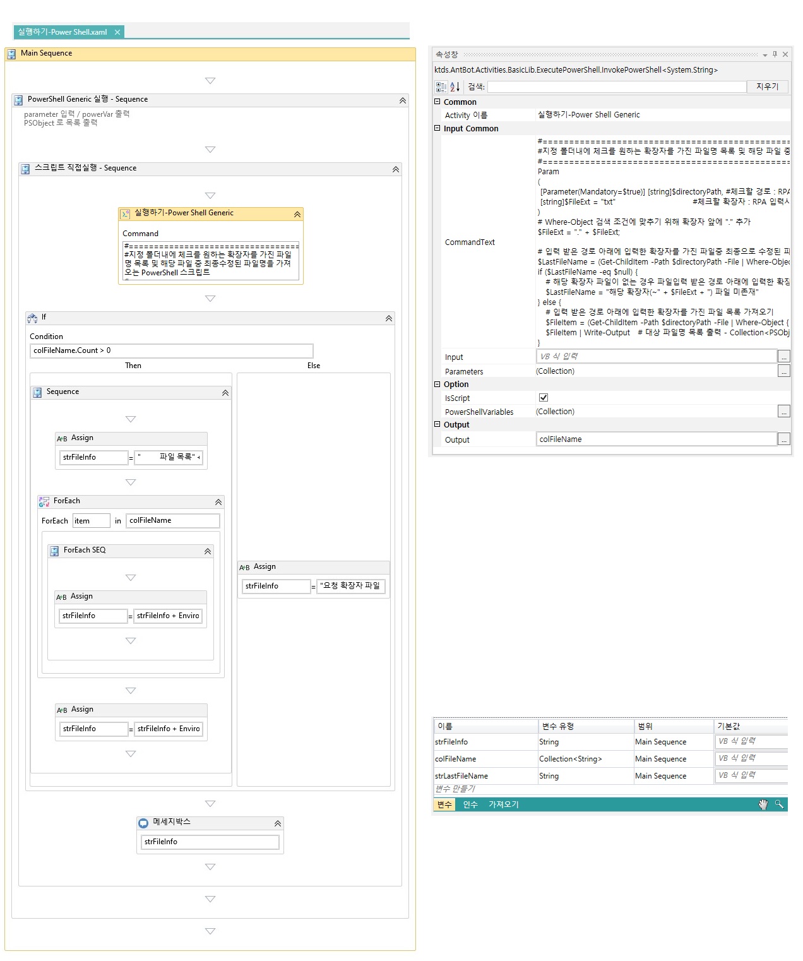Pin the properties panel
The width and height of the screenshot is (803, 961).
(x=775, y=55)
